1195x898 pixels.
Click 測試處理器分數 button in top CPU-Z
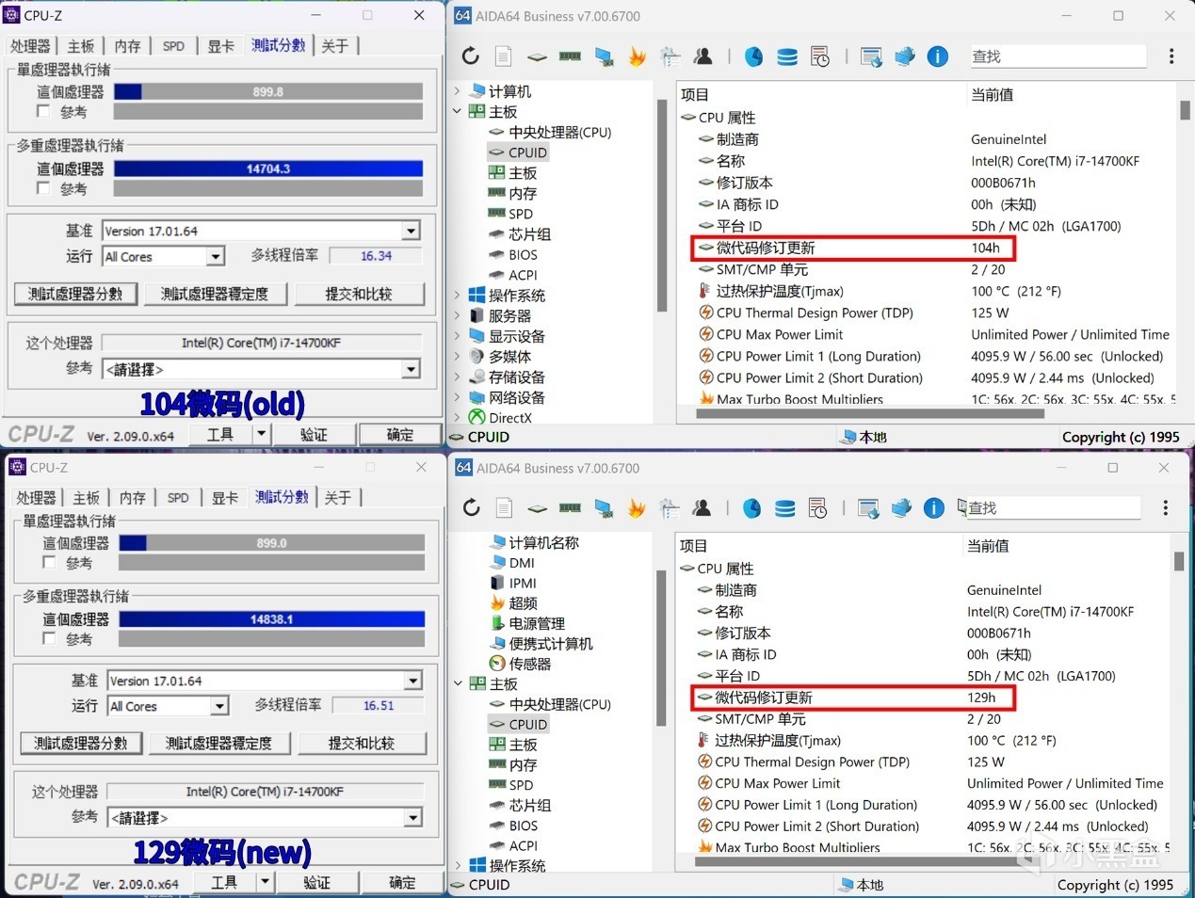tap(75, 294)
